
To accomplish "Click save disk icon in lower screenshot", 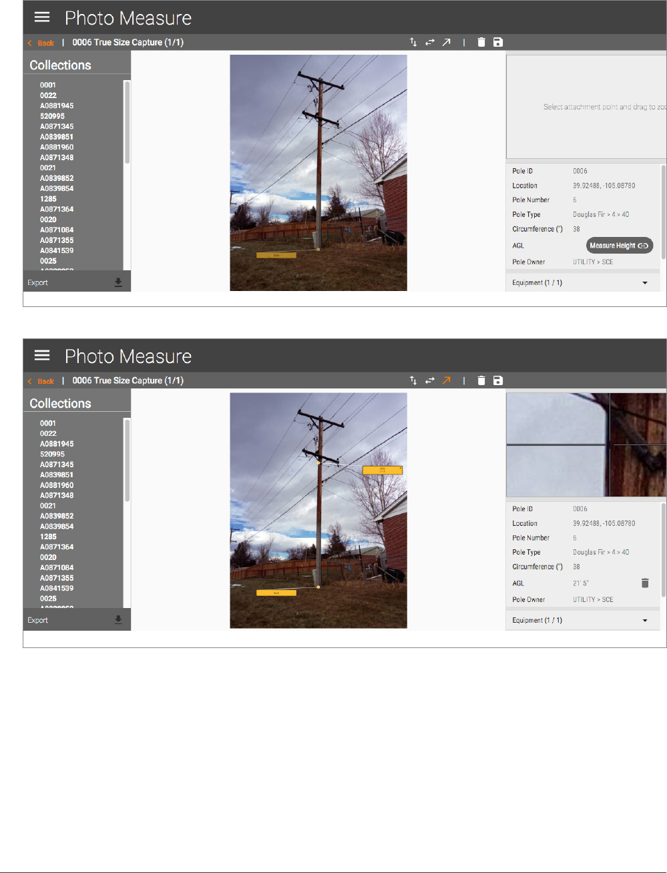I will coord(498,380).
